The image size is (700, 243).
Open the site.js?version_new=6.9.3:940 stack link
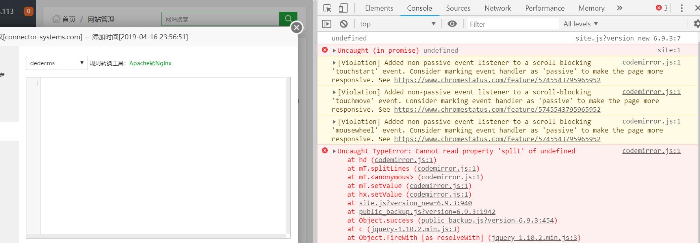click(x=415, y=203)
